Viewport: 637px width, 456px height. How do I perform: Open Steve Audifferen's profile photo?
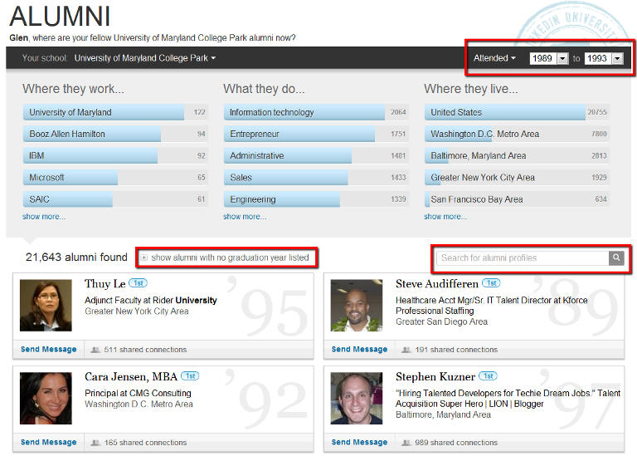[357, 305]
